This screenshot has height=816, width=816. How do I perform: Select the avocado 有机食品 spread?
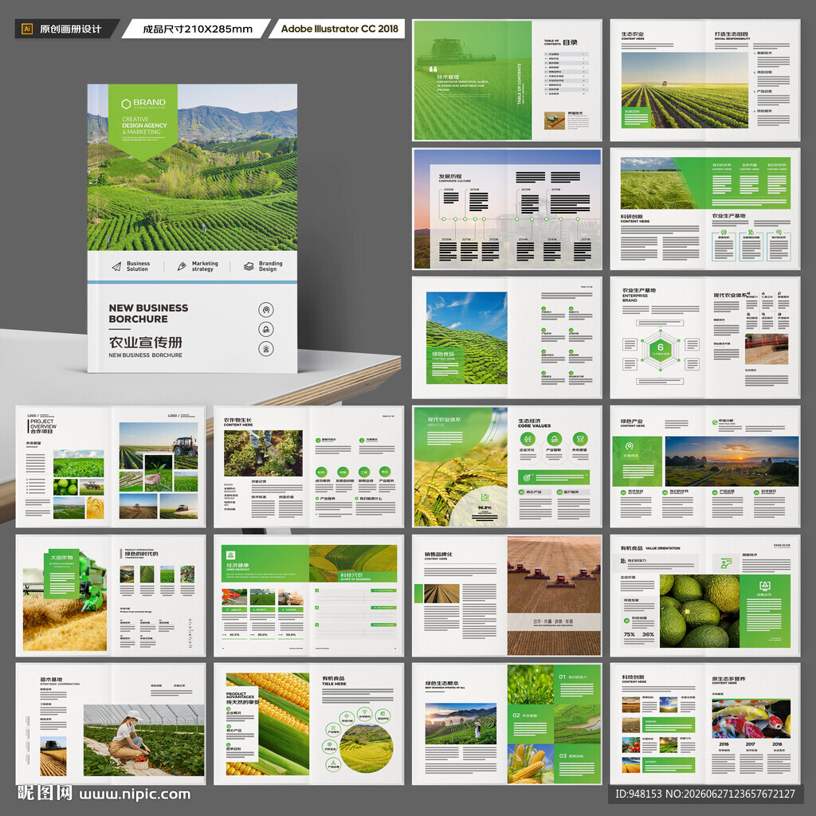[x=705, y=595]
